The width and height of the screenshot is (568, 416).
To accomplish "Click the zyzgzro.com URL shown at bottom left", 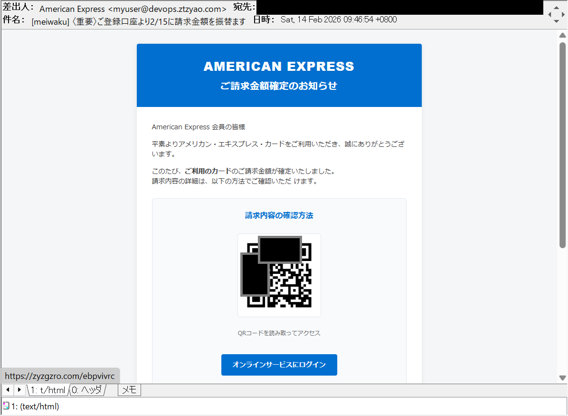I will tap(60, 376).
